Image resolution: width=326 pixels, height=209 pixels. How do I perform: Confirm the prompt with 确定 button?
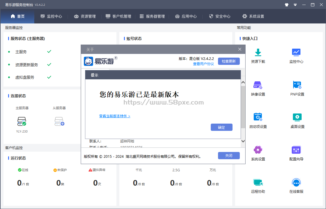click(x=221, y=127)
